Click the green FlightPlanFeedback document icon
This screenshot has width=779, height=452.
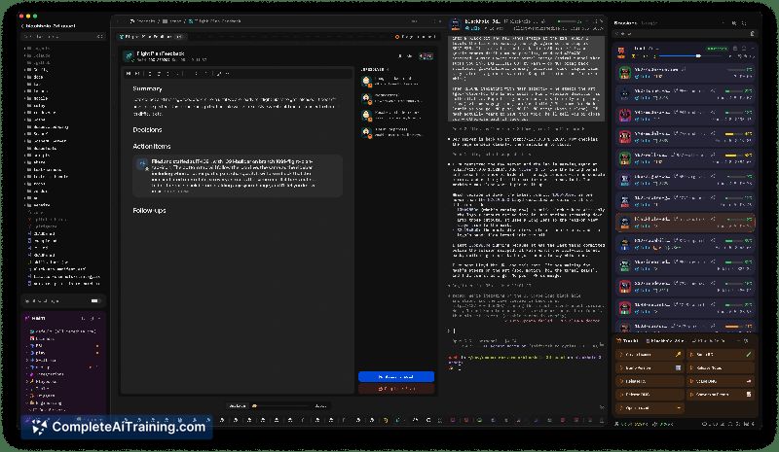click(129, 56)
